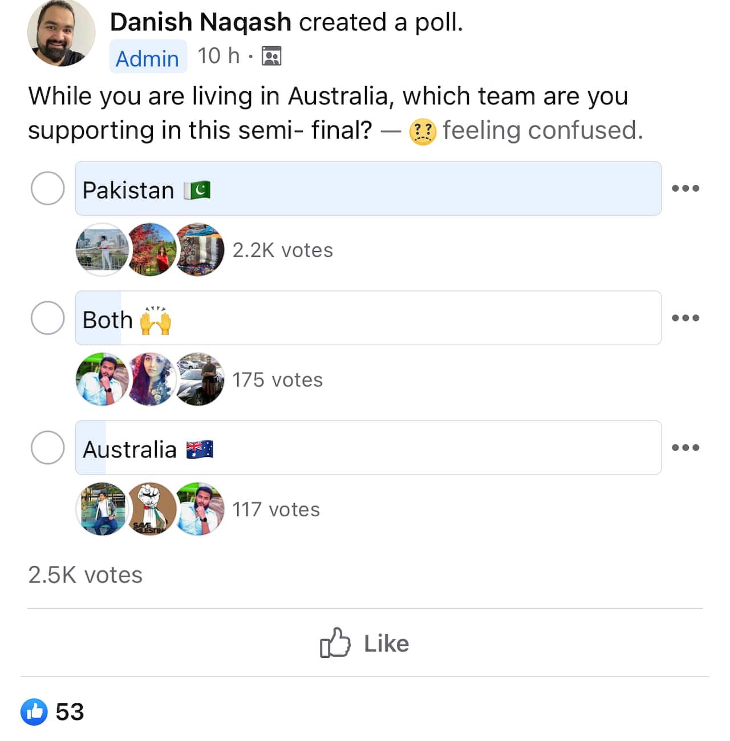Open the 2.2K votes list for Pakistan
The height and width of the screenshot is (741, 730).
pyautogui.click(x=282, y=249)
